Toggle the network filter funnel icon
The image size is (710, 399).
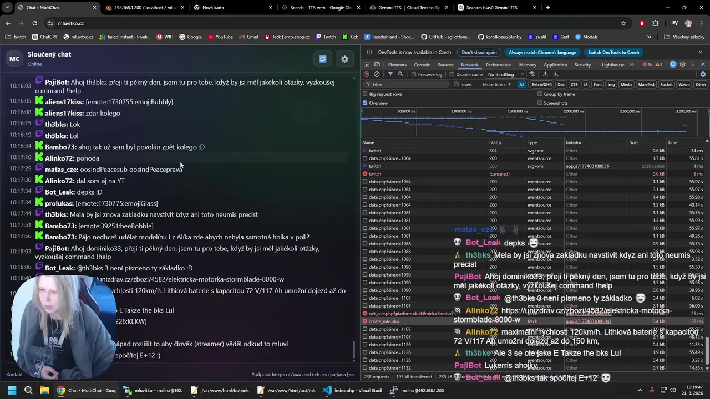point(390,74)
